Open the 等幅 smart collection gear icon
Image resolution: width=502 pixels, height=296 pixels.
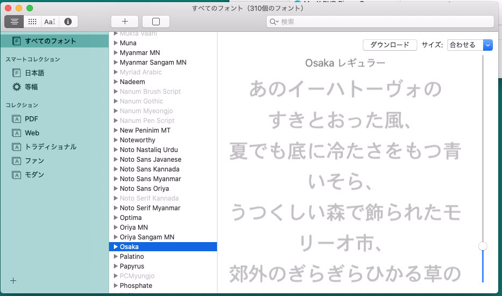[x=16, y=87]
